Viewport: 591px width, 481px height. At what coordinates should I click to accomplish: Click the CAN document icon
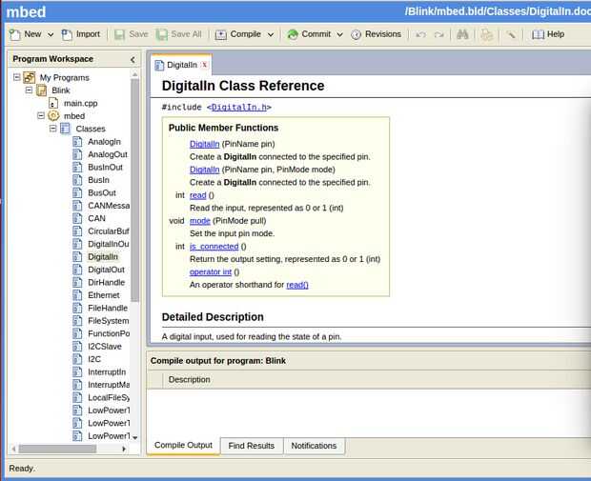pyautogui.click(x=77, y=218)
